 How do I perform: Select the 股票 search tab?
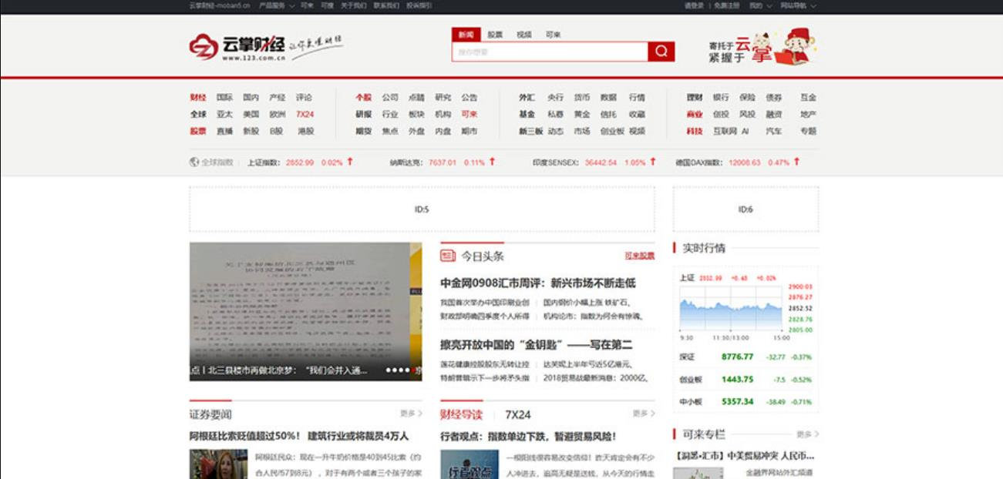coord(495,35)
